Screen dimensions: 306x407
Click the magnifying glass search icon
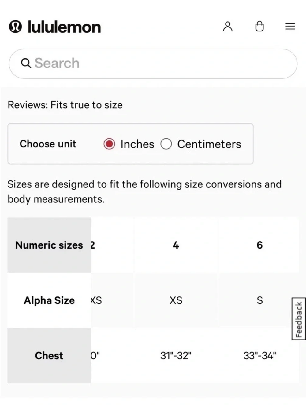tap(26, 63)
